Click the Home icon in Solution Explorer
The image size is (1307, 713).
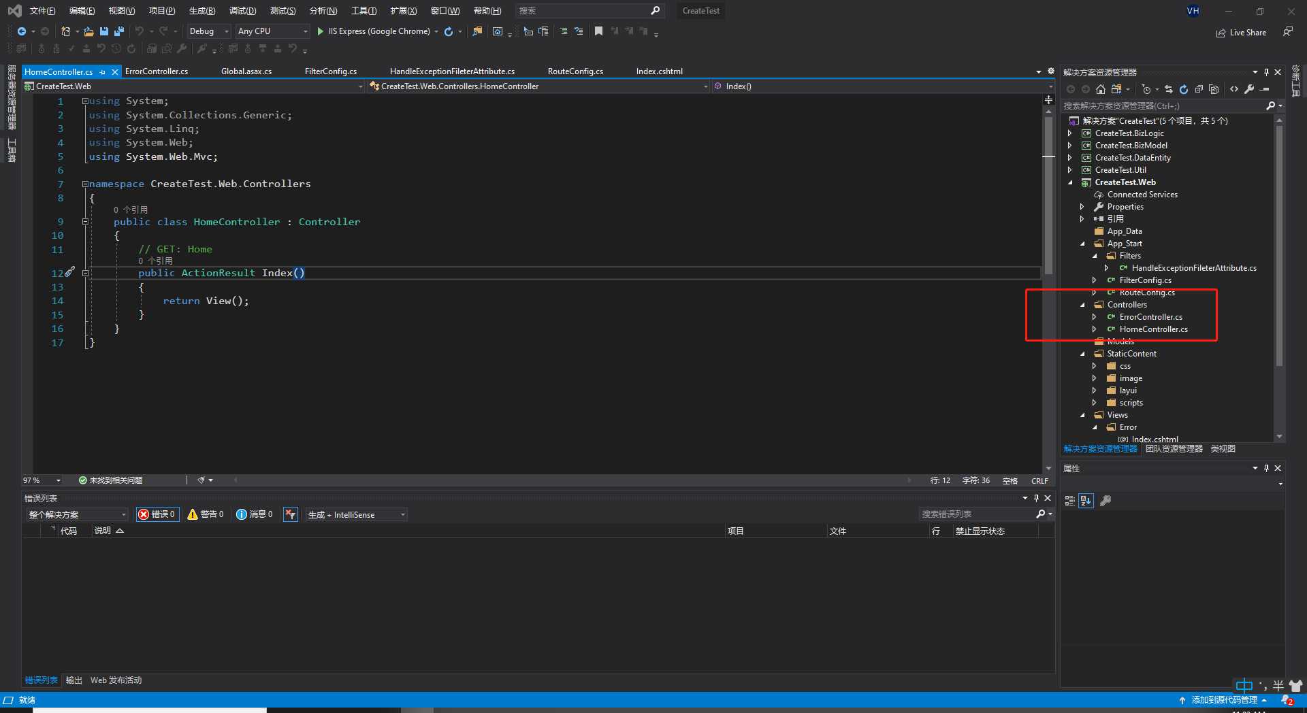pyautogui.click(x=1101, y=89)
